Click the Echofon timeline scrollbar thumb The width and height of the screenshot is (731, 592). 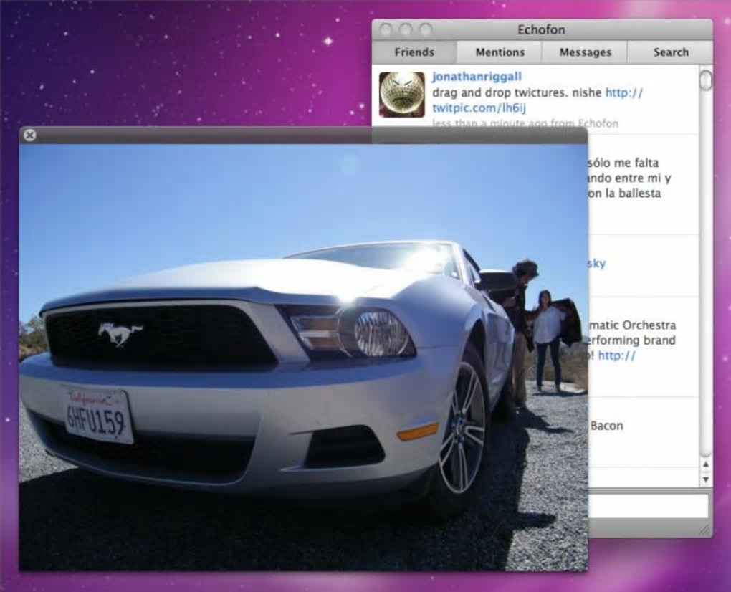[706, 80]
